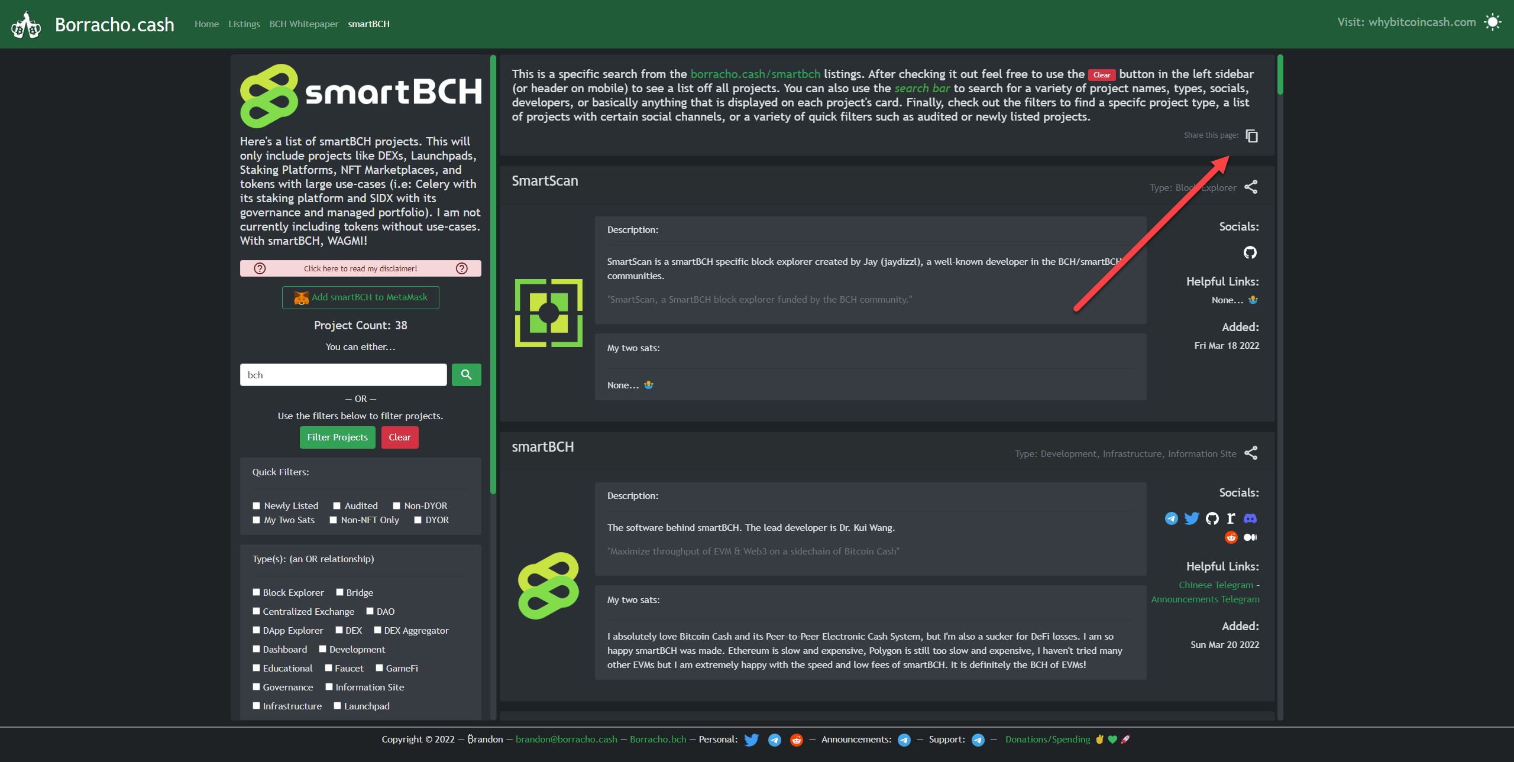
Task: Check the Development type filter
Action: pyautogui.click(x=323, y=649)
